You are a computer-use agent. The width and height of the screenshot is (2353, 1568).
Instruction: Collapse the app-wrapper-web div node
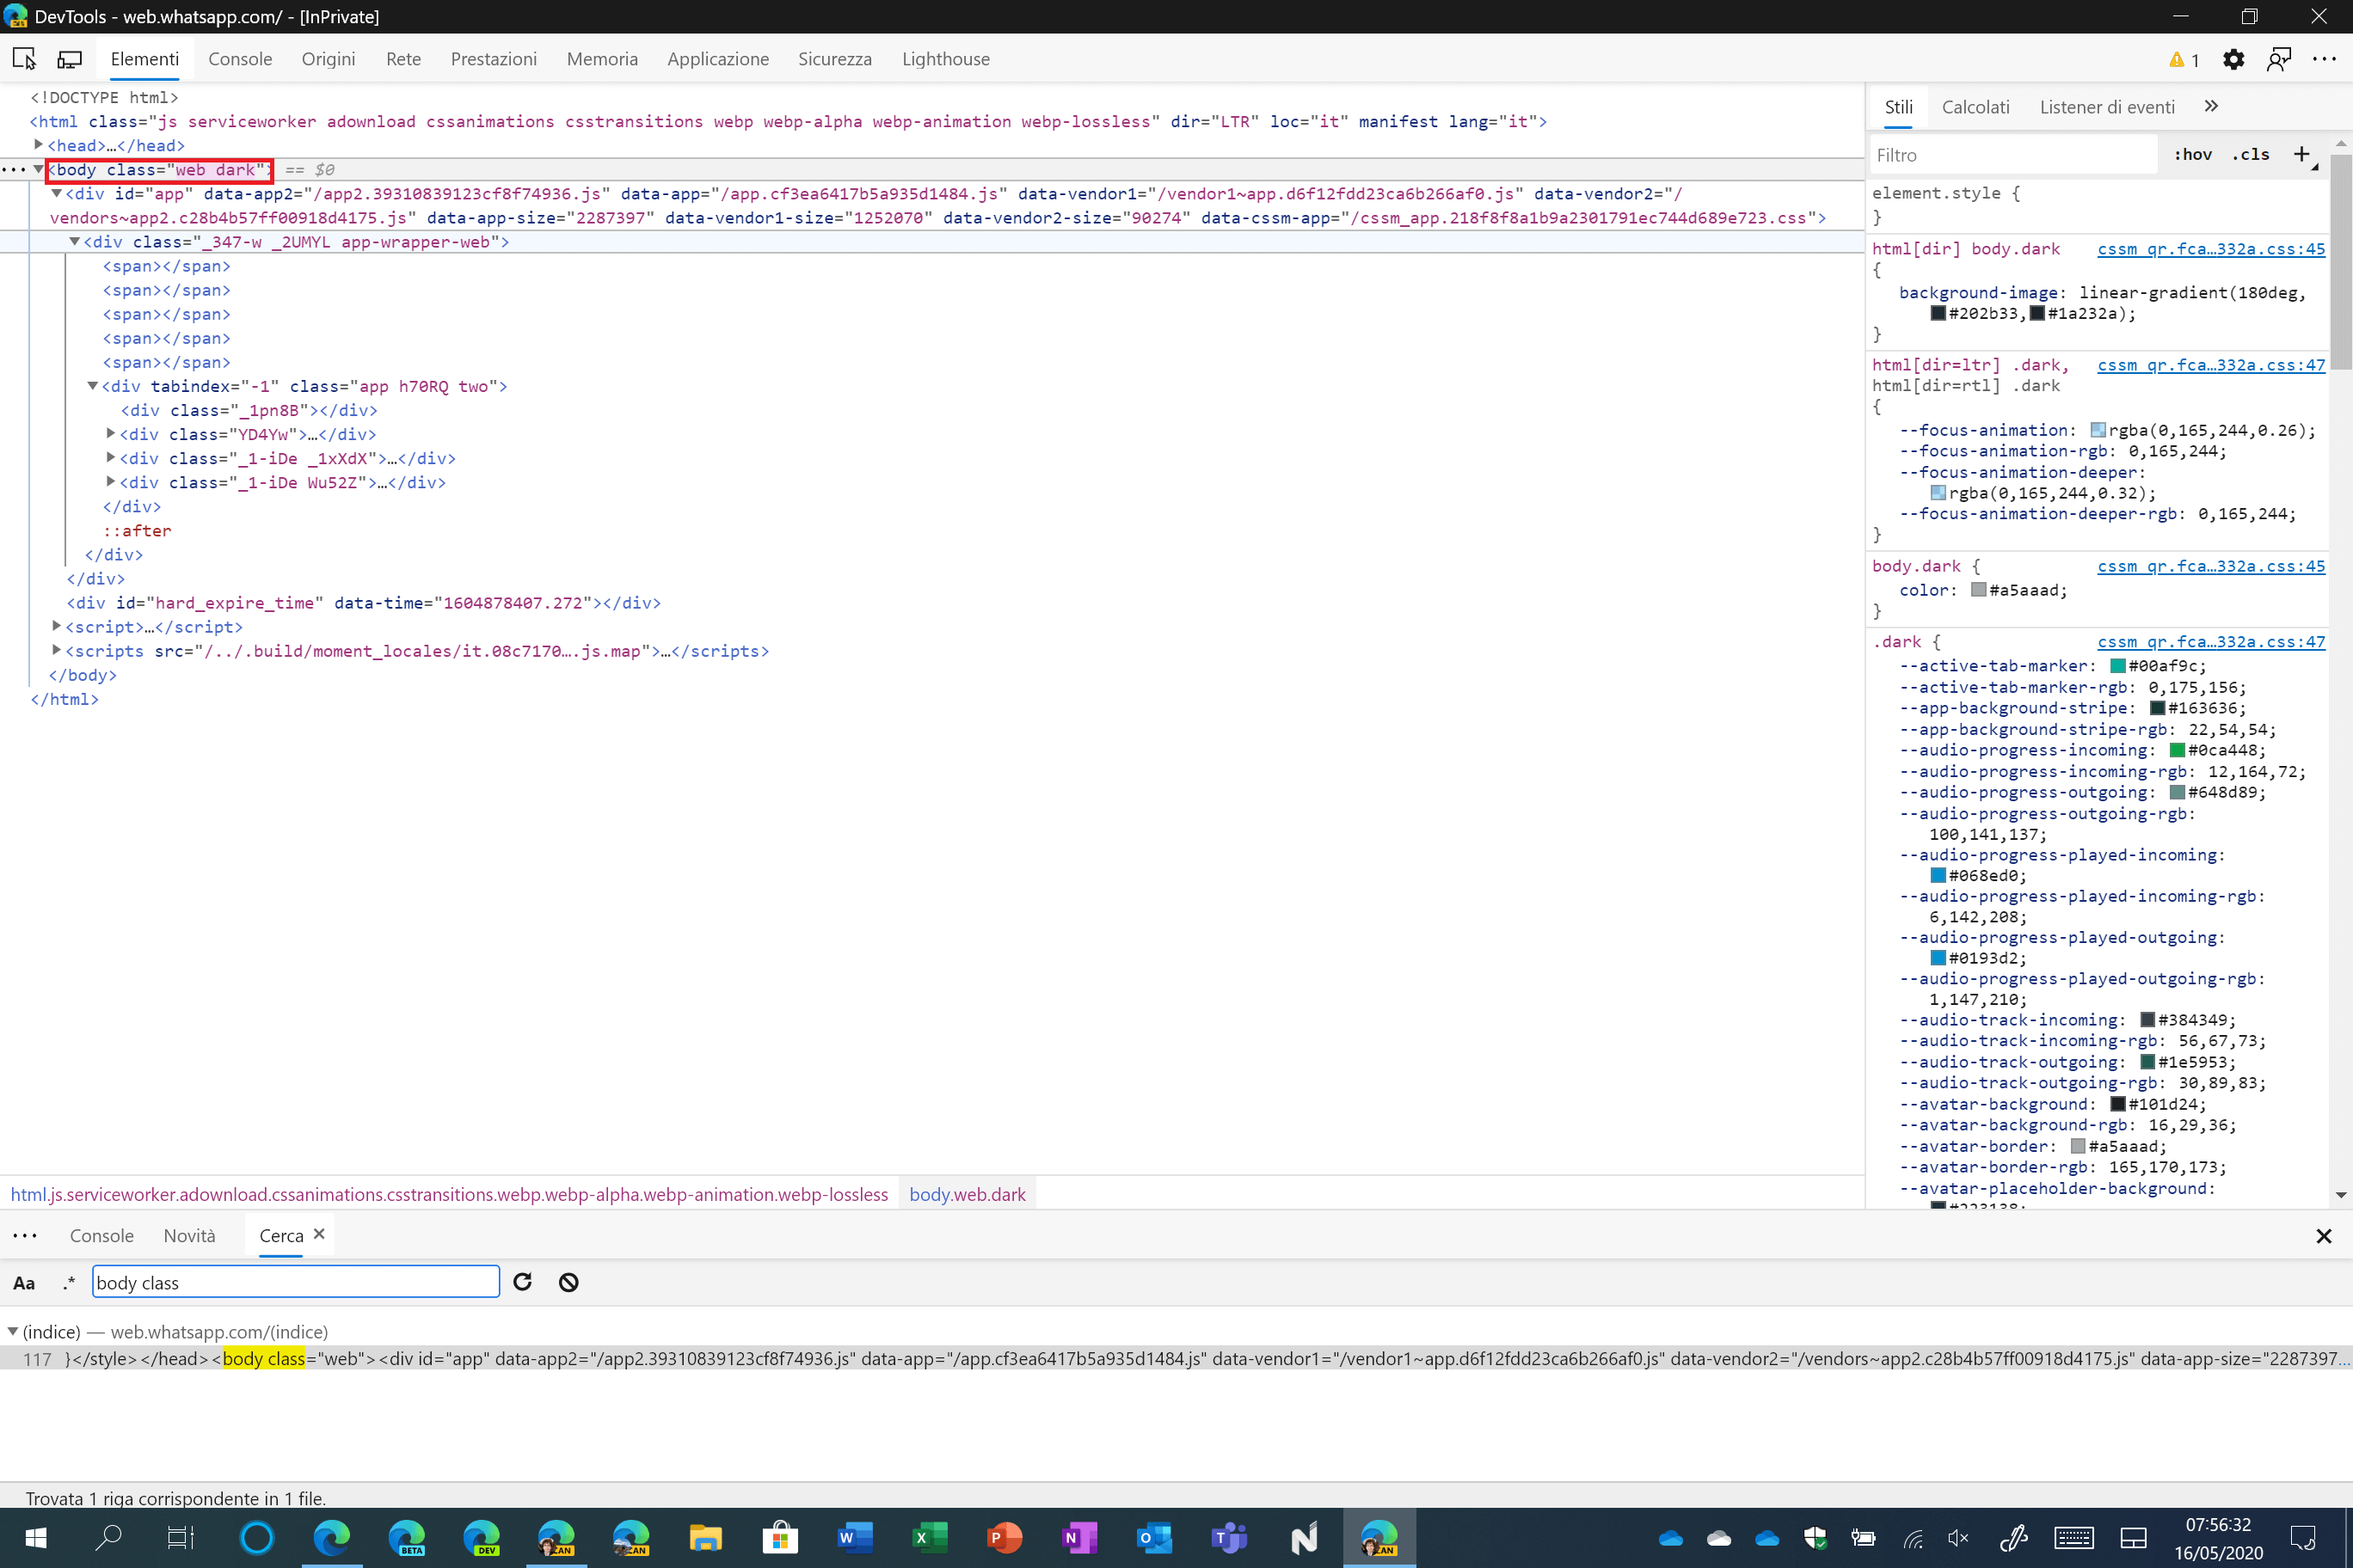[75, 241]
